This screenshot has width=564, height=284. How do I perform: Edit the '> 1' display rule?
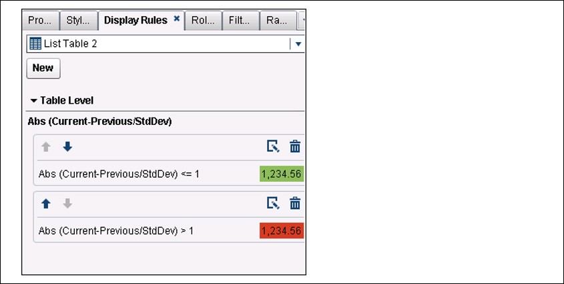[x=272, y=203]
